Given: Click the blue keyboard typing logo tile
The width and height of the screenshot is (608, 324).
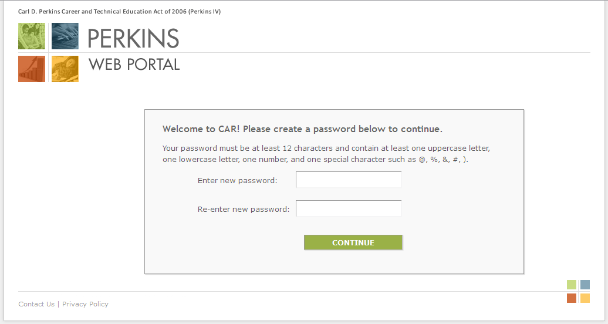Looking at the screenshot, I should click(x=65, y=36).
